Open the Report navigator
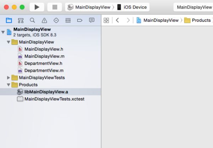Viewport: 213px width, 148px height. 92,20
